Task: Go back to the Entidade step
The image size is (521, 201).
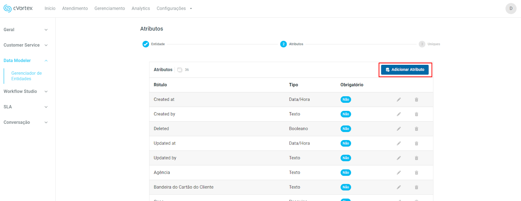Action: 146,44
